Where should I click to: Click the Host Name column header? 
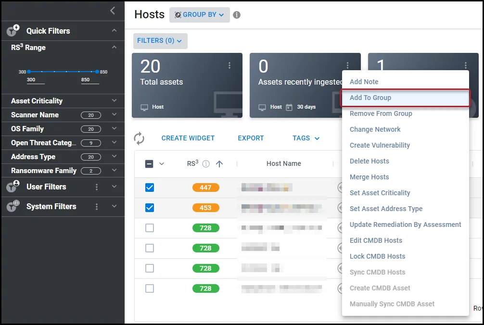(x=284, y=164)
